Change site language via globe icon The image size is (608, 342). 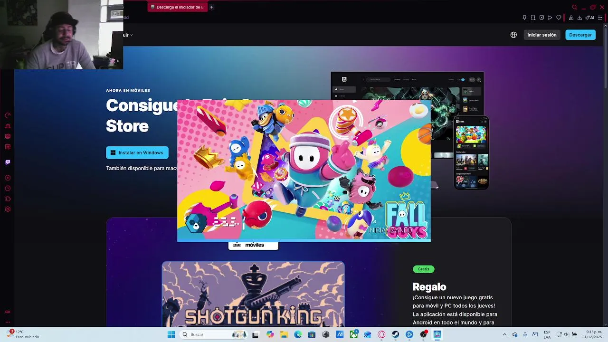[x=513, y=35]
